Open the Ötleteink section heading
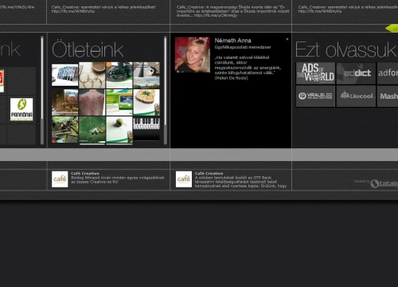This screenshot has height=287, width=398. [x=88, y=49]
